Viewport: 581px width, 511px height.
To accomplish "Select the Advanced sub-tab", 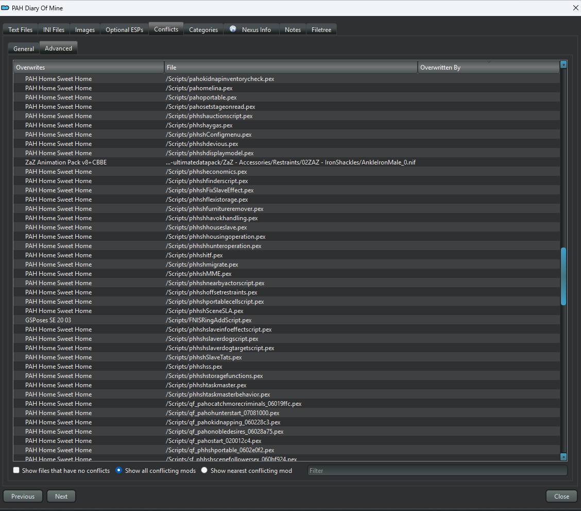I will (x=58, y=48).
